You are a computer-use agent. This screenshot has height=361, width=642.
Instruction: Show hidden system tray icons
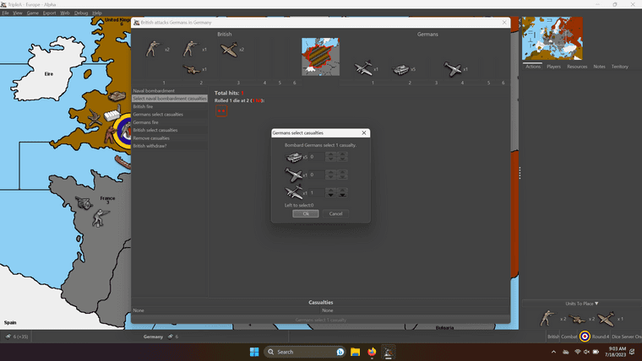coord(554,352)
